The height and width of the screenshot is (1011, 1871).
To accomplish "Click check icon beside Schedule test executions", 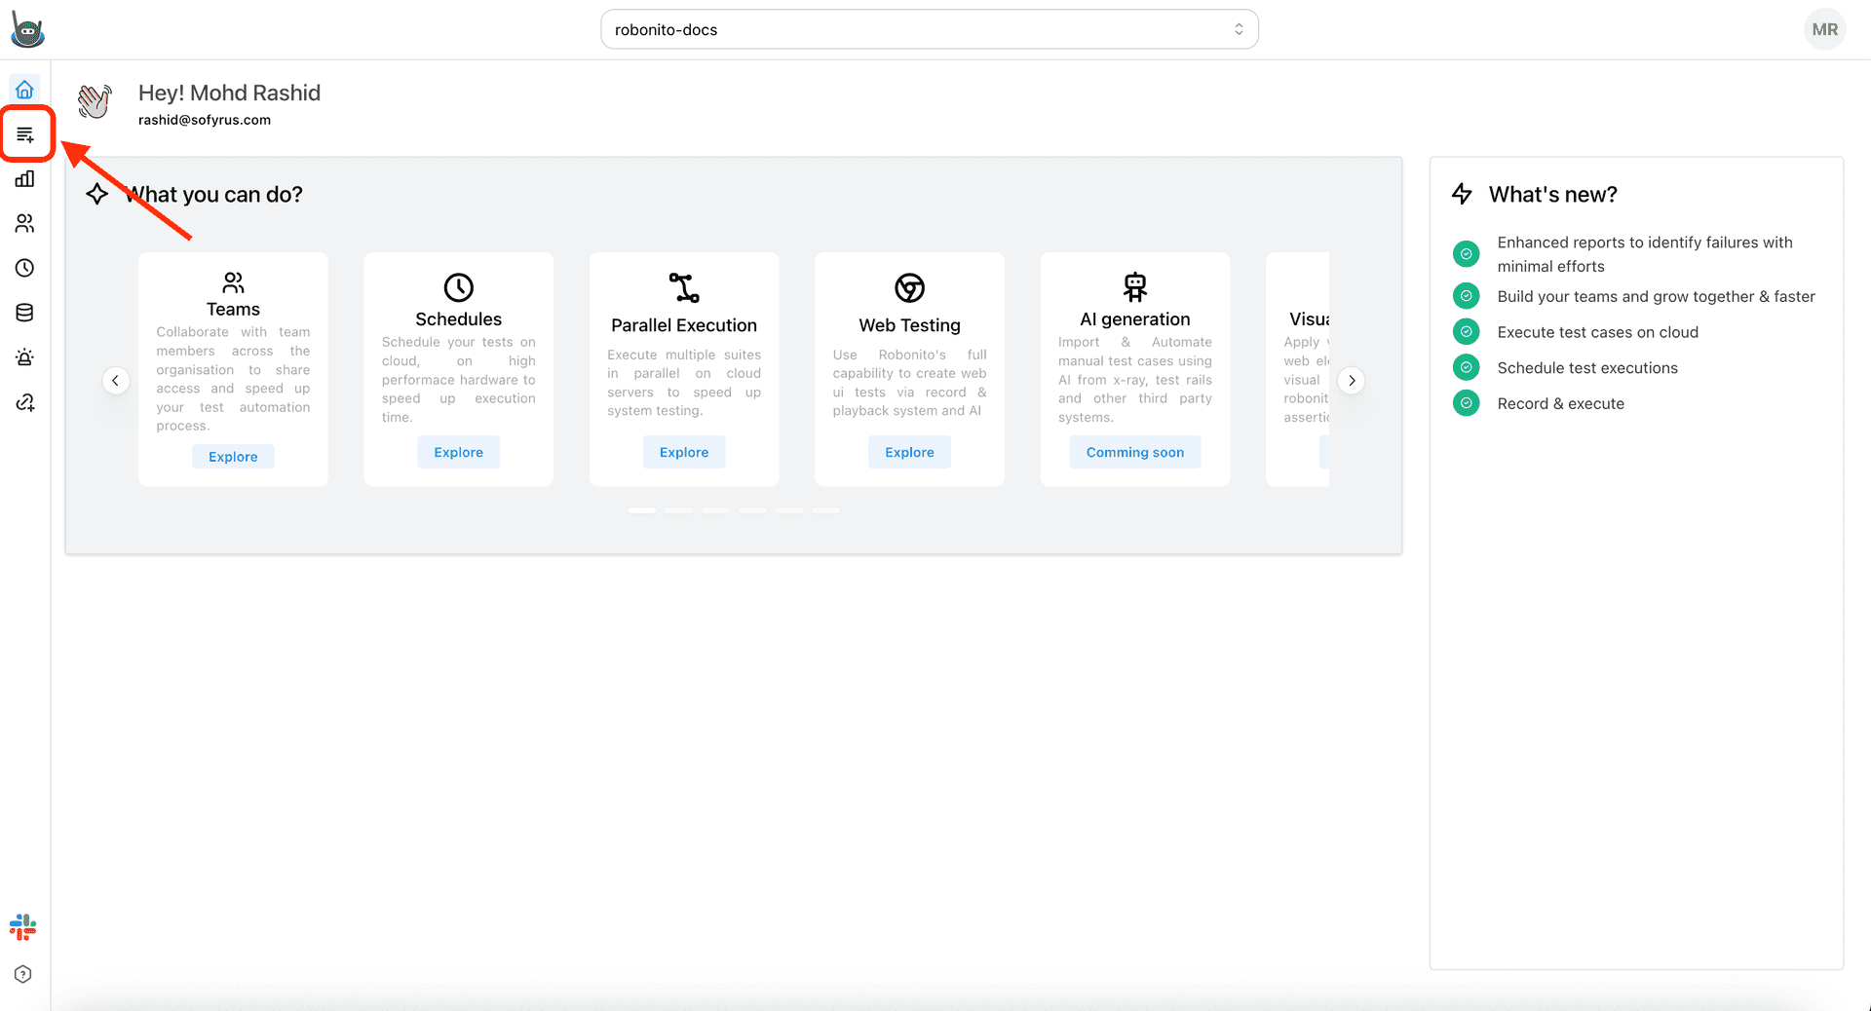I will tap(1466, 367).
